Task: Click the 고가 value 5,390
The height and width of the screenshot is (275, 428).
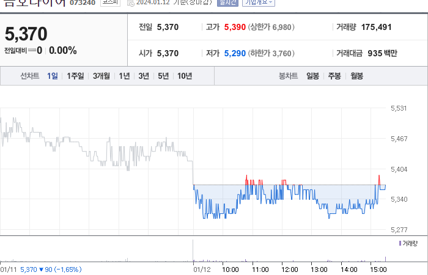Action: coord(235,27)
